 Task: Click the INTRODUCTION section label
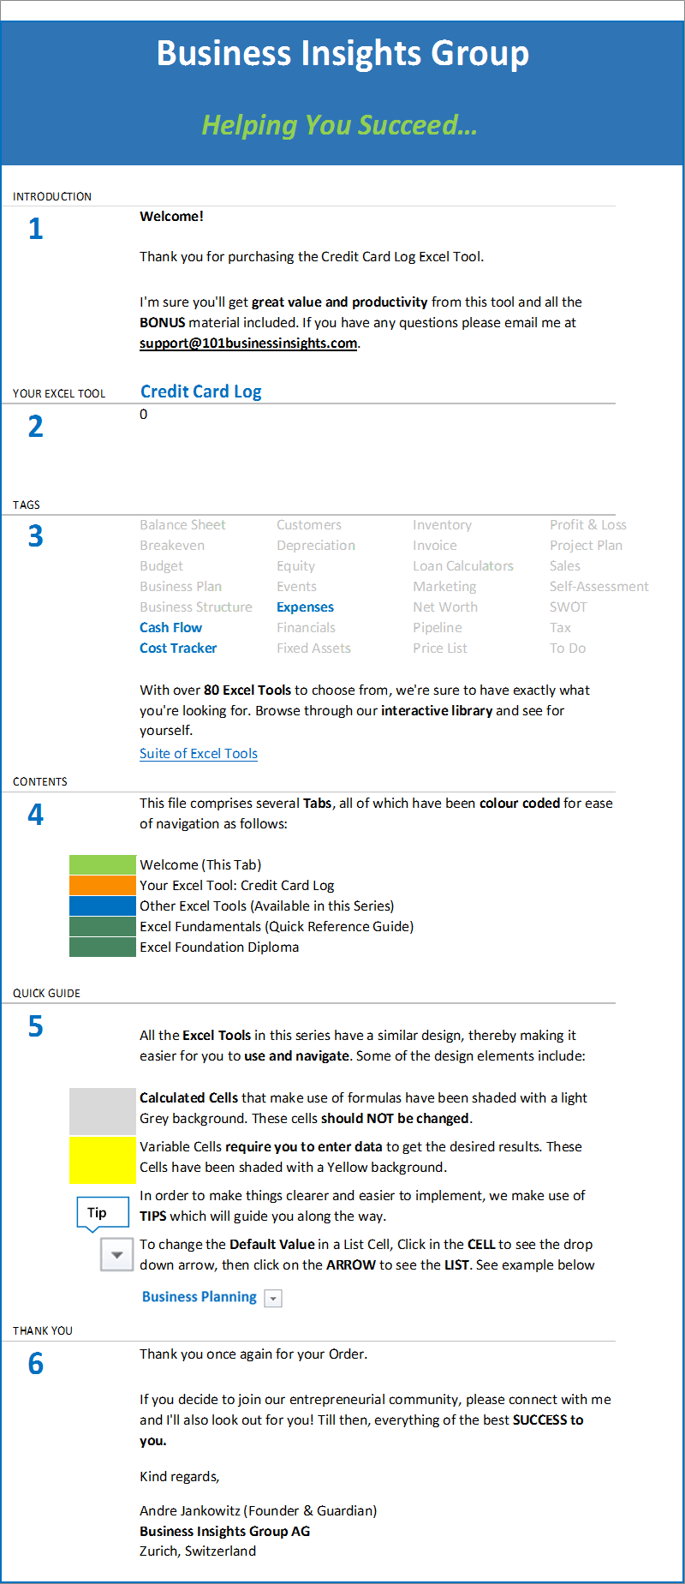tap(52, 196)
